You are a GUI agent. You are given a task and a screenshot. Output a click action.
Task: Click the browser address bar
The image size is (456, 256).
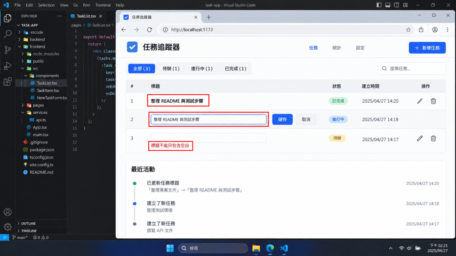click(x=285, y=30)
